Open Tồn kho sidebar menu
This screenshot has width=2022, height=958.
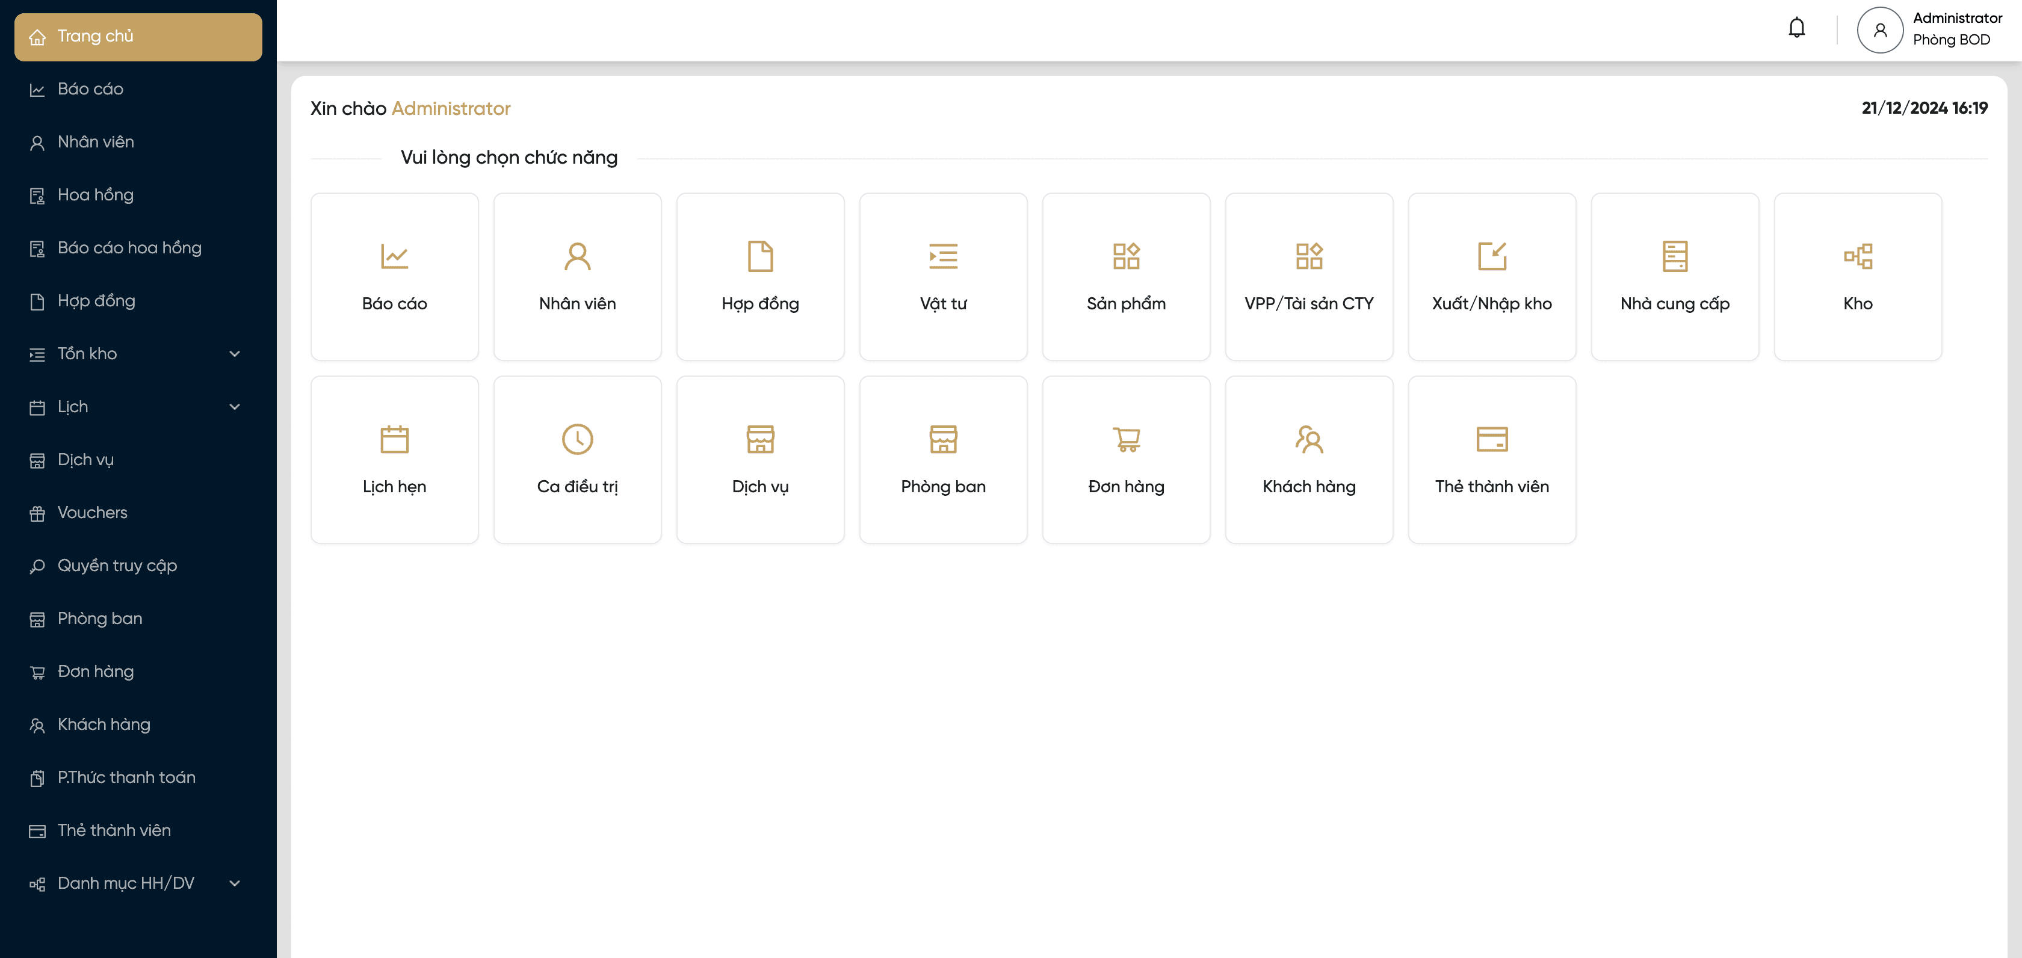pos(138,354)
